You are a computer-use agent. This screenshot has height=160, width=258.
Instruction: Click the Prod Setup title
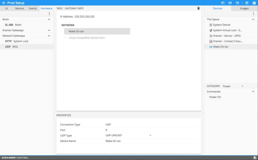16,3
